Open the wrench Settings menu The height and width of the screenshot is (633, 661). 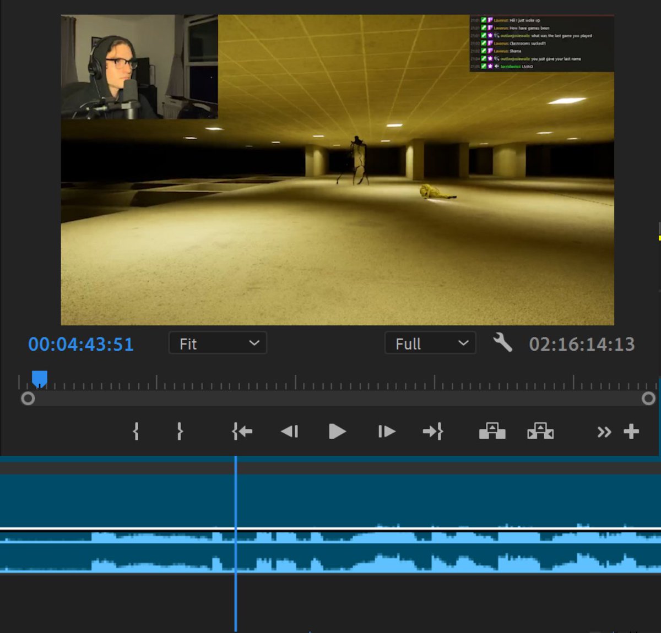502,343
